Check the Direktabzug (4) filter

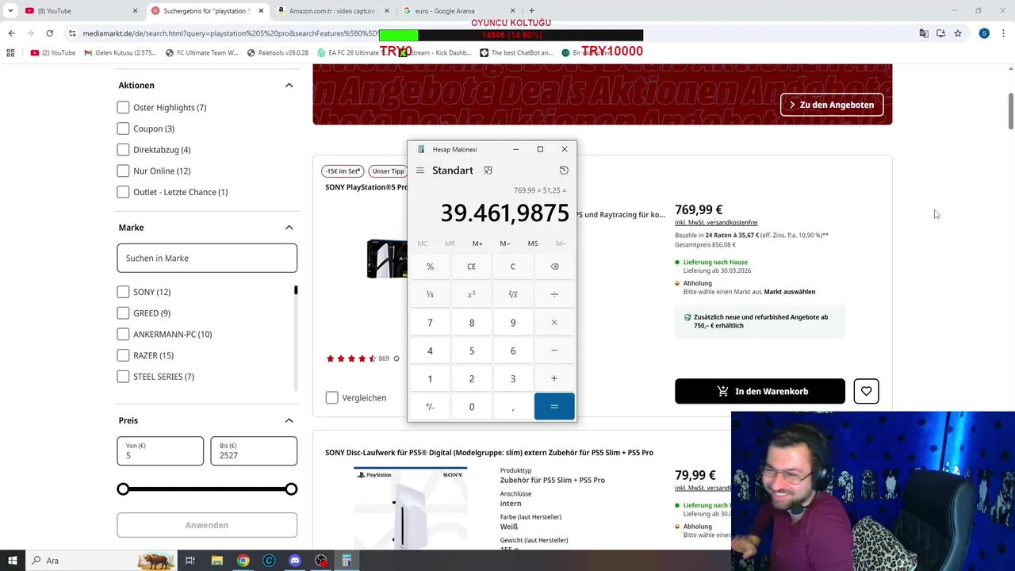[123, 150]
